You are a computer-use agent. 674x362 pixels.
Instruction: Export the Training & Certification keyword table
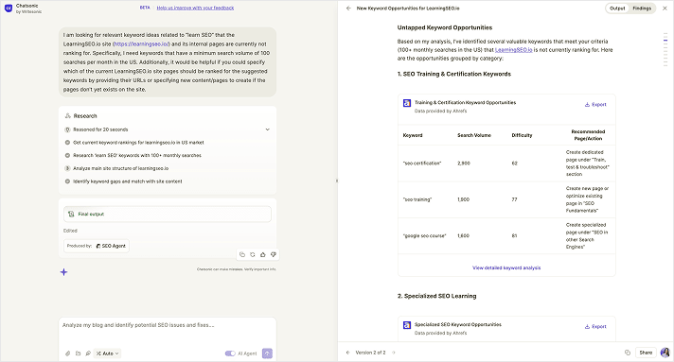[x=595, y=104]
